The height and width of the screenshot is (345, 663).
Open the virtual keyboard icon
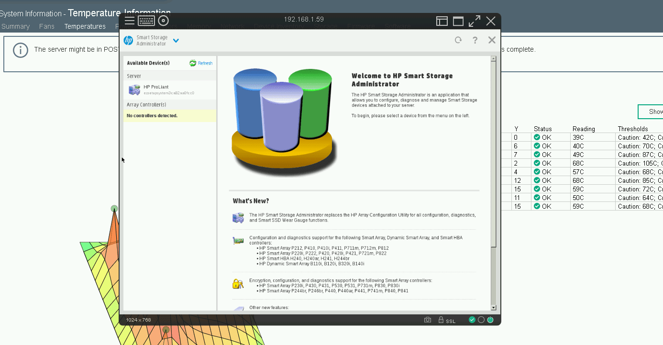[146, 21]
